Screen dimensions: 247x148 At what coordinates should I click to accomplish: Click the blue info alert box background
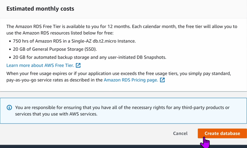click(124, 111)
